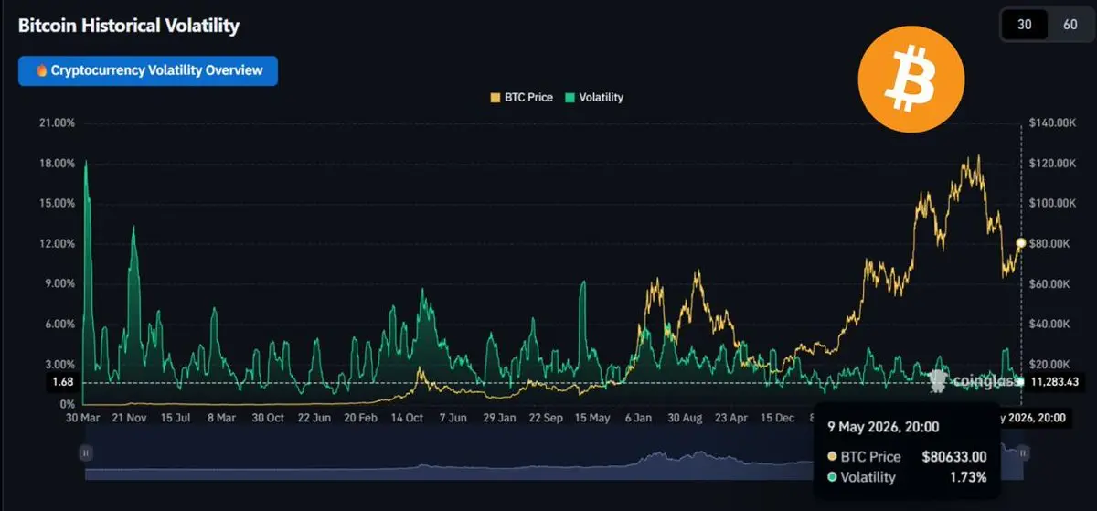Click the 'Bitcoin Historical Volatility' title
This screenshot has width=1097, height=511.
[129, 26]
